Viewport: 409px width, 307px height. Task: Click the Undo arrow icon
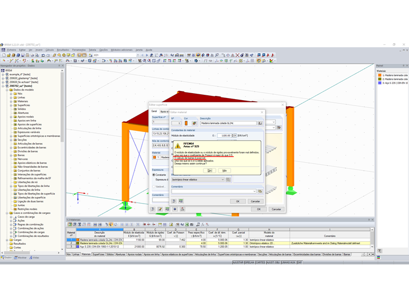[x=43, y=55]
